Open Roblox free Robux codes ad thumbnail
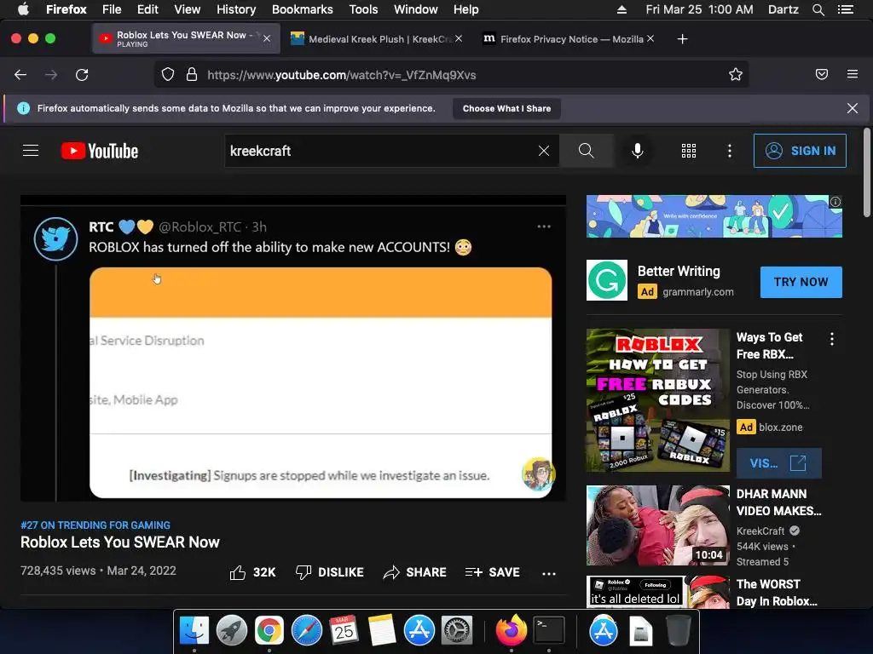 click(657, 400)
